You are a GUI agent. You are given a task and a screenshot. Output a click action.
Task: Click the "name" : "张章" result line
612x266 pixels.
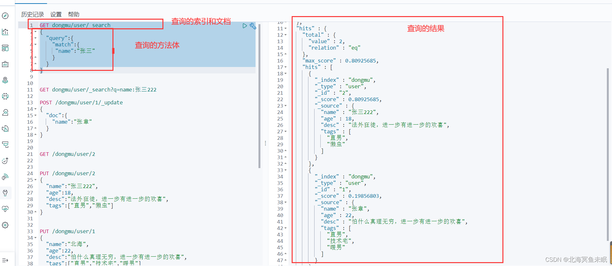[345, 209]
